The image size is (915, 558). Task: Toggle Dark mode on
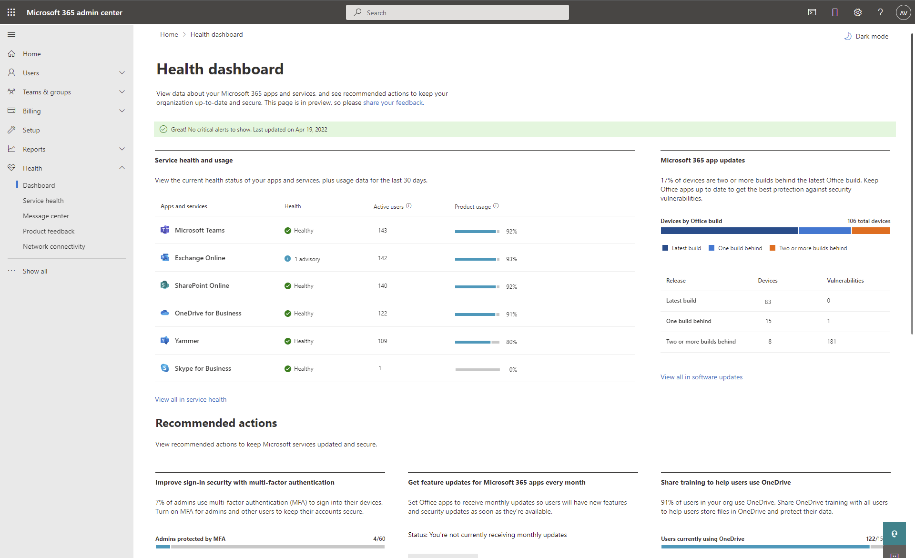(x=866, y=36)
